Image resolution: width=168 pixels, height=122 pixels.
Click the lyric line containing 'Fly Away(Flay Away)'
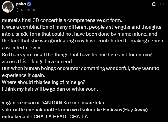tap(75, 110)
